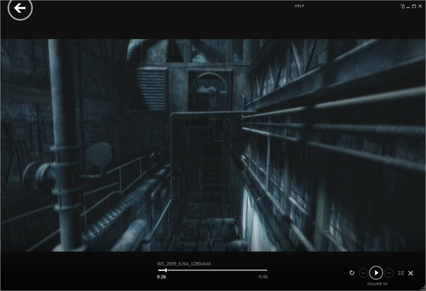This screenshot has width=426, height=291.
Task: Play the video with the play button
Action: [376, 273]
